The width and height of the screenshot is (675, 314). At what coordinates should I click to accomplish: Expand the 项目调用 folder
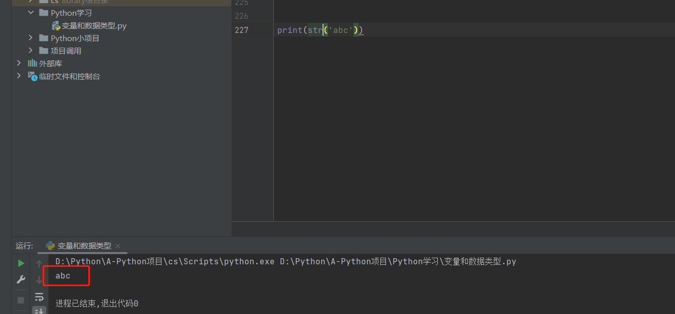click(x=30, y=51)
